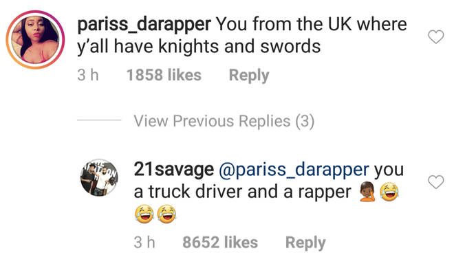Image resolution: width=454 pixels, height=255 pixels.
Task: Open pariss_darapper's story ring avatar
Action: 35,40
